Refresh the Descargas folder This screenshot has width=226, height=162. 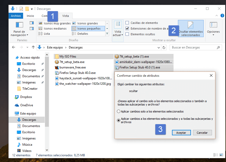point(163,47)
